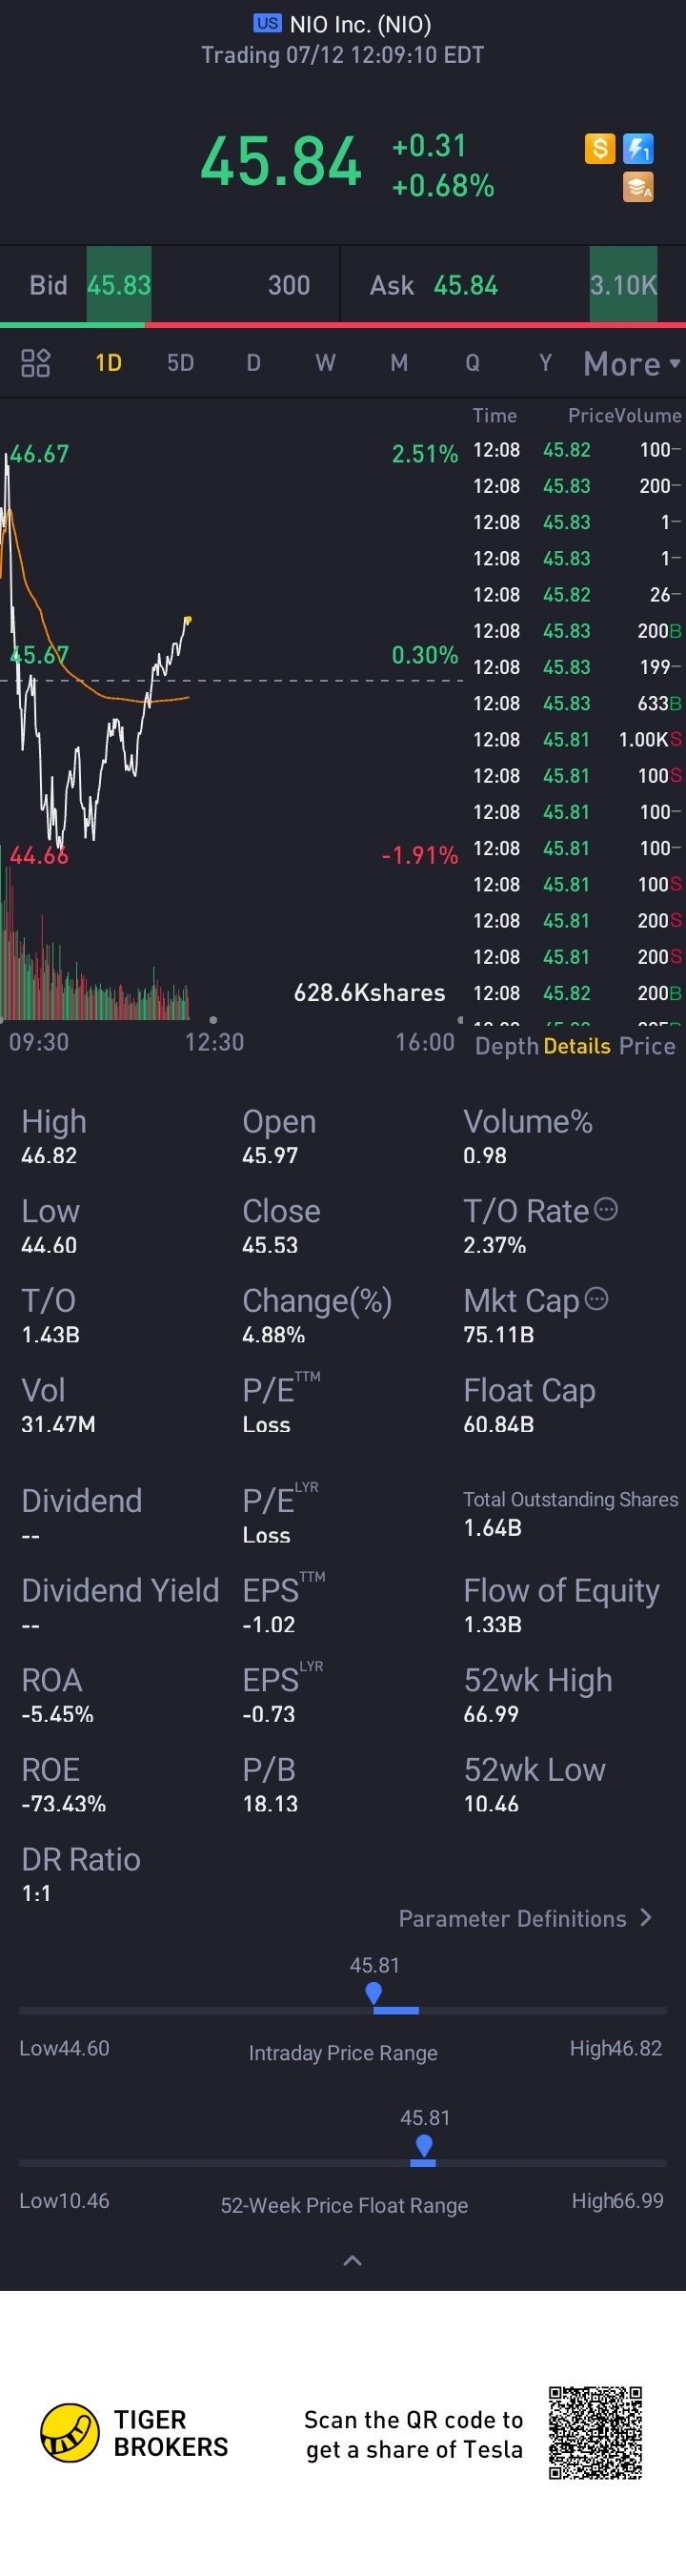Select the 1D chart tab
Image resolution: width=686 pixels, height=2576 pixels.
click(x=108, y=362)
